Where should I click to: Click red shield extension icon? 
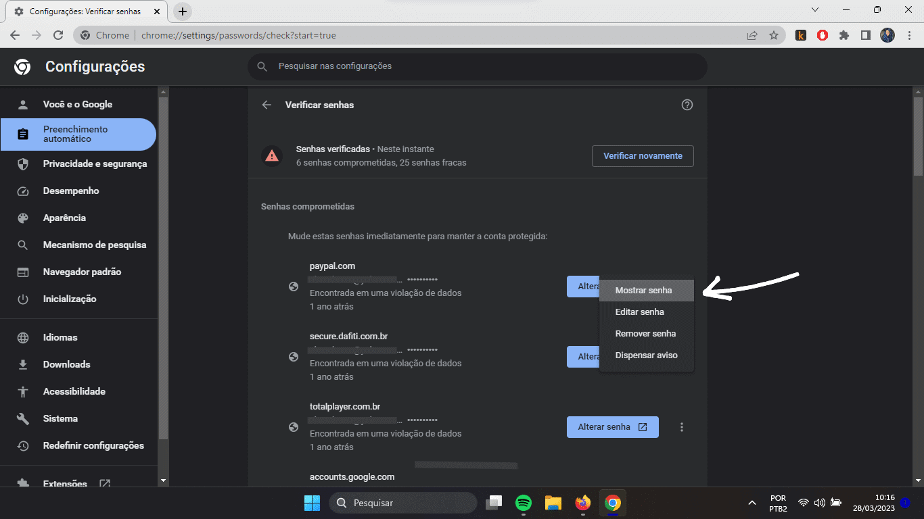823,35
